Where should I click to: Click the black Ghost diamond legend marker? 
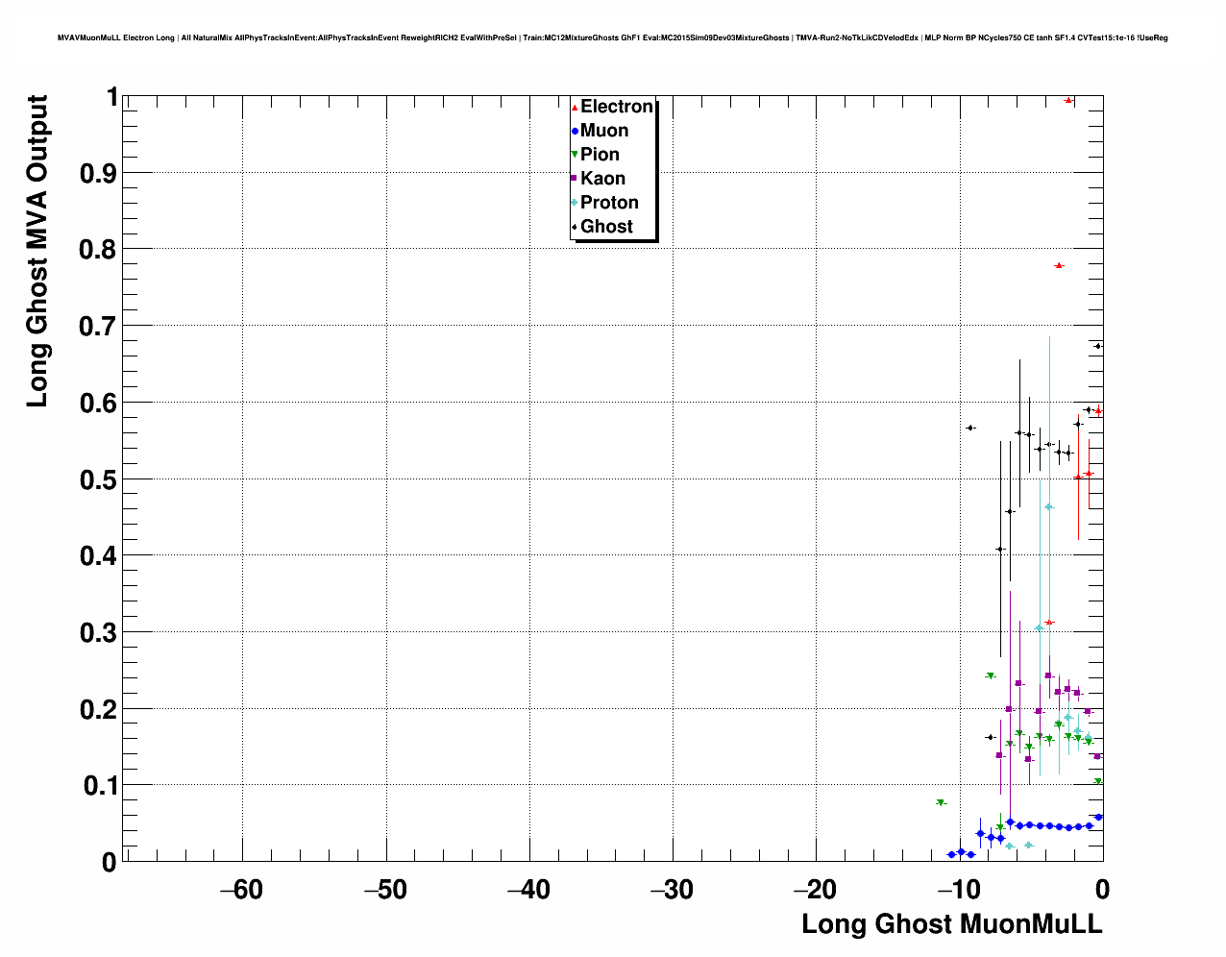[x=575, y=227]
